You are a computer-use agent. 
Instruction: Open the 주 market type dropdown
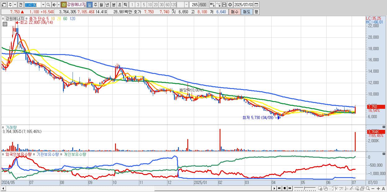click(x=15, y=5)
